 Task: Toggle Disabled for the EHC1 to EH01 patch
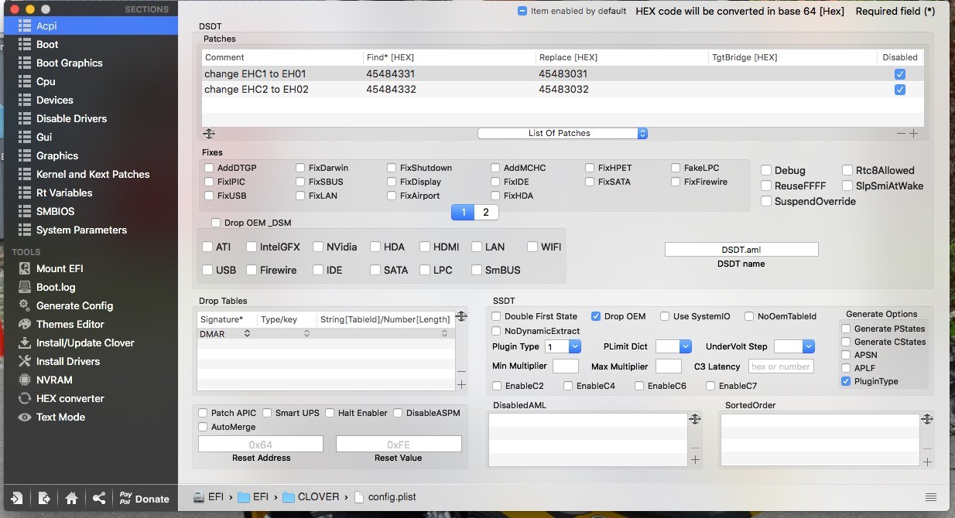(x=899, y=74)
